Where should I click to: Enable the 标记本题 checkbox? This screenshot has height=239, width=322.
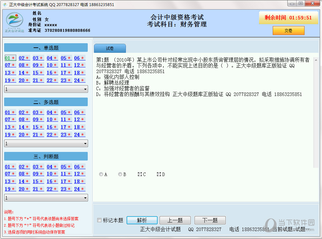click(x=99, y=220)
